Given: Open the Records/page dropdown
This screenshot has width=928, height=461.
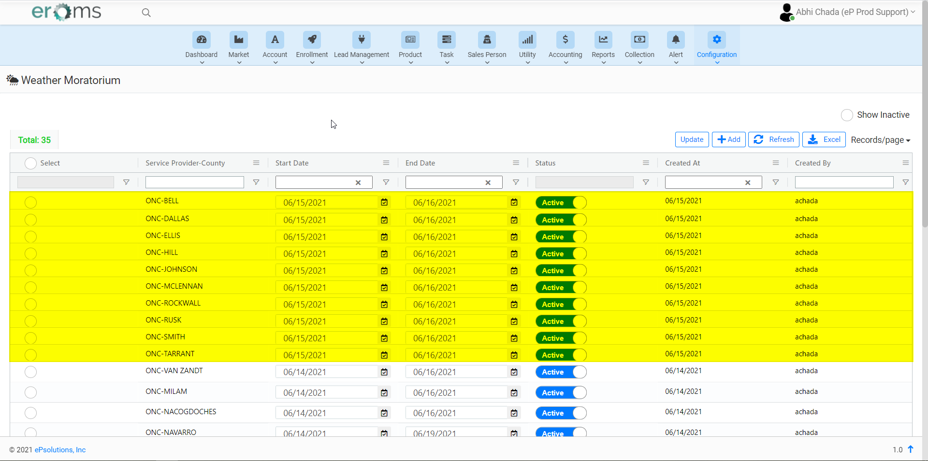Looking at the screenshot, I should [880, 140].
